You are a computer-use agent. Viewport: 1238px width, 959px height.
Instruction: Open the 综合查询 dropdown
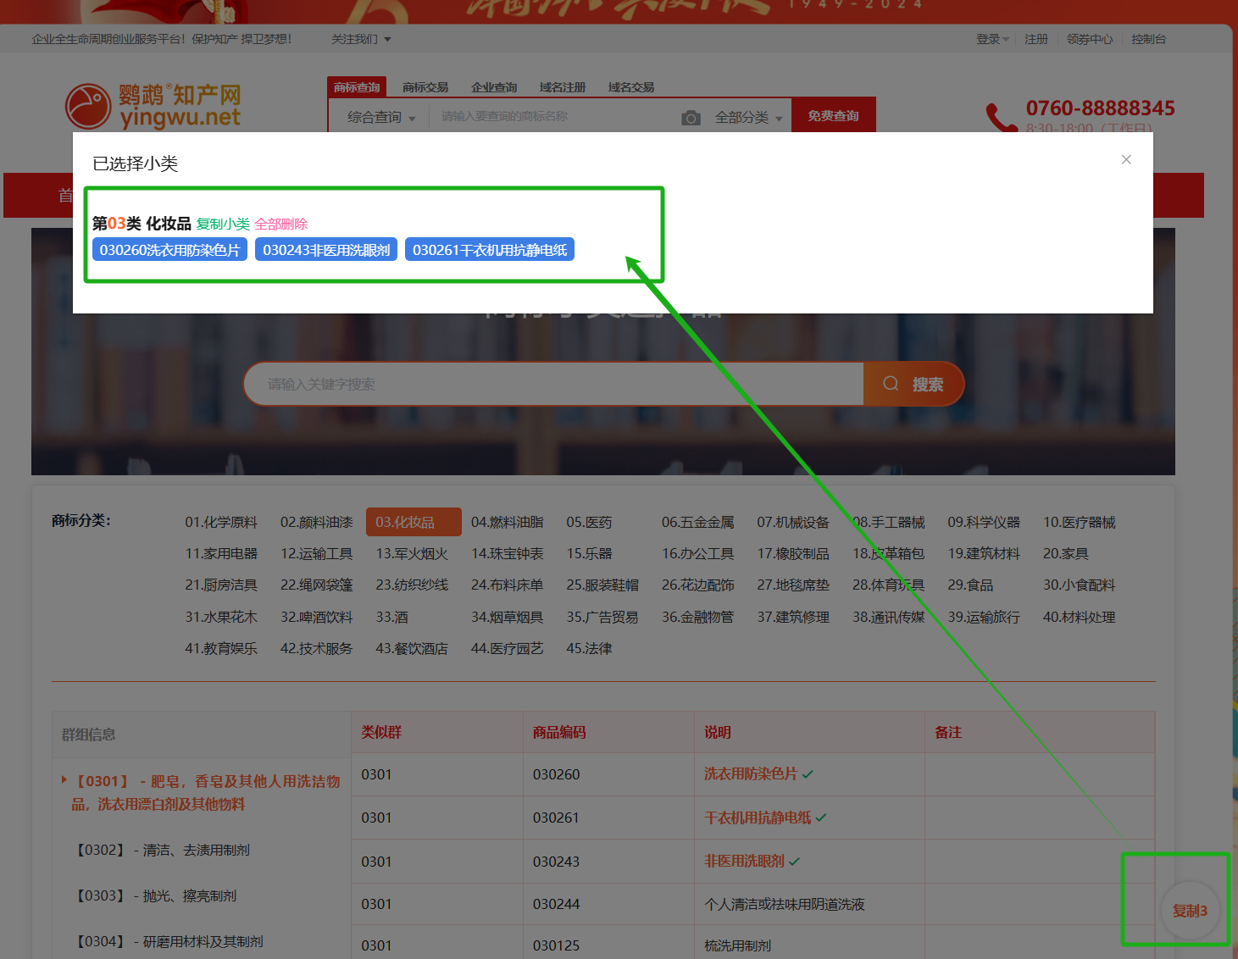(381, 118)
